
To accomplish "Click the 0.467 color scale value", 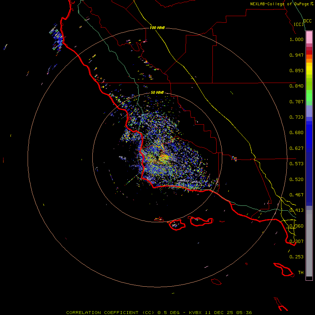I will pos(296,195).
